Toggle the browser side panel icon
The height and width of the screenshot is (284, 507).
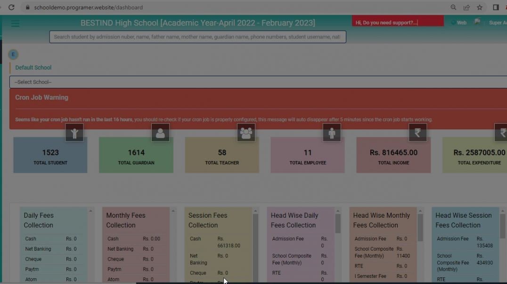(495, 7)
